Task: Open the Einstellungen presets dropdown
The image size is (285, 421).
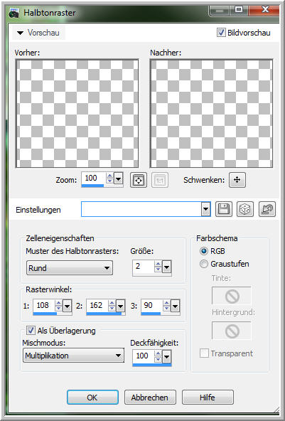Action: pos(206,209)
